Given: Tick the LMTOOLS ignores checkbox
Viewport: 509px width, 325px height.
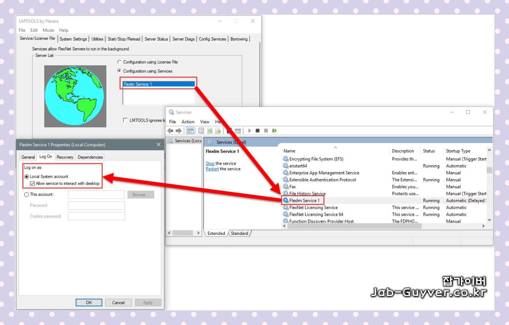Looking at the screenshot, I should [x=125, y=120].
